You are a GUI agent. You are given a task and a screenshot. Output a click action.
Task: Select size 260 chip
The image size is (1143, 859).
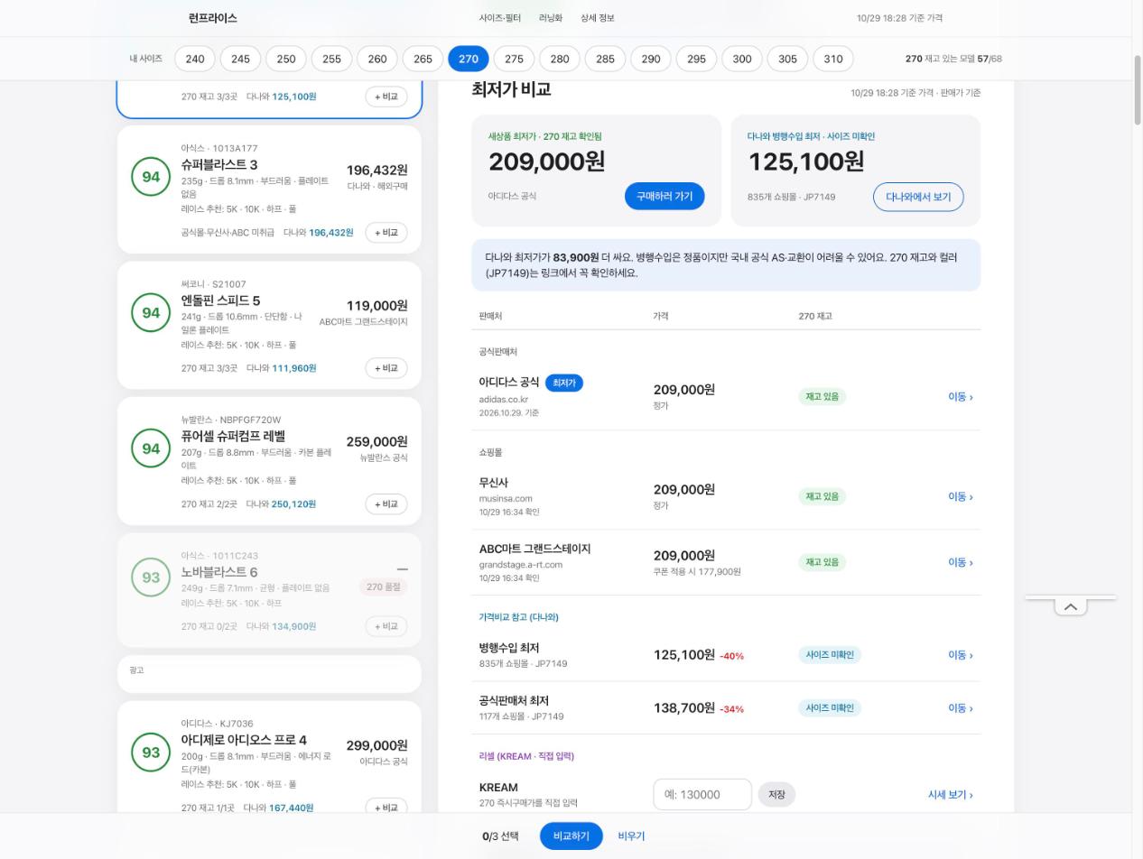click(x=377, y=59)
